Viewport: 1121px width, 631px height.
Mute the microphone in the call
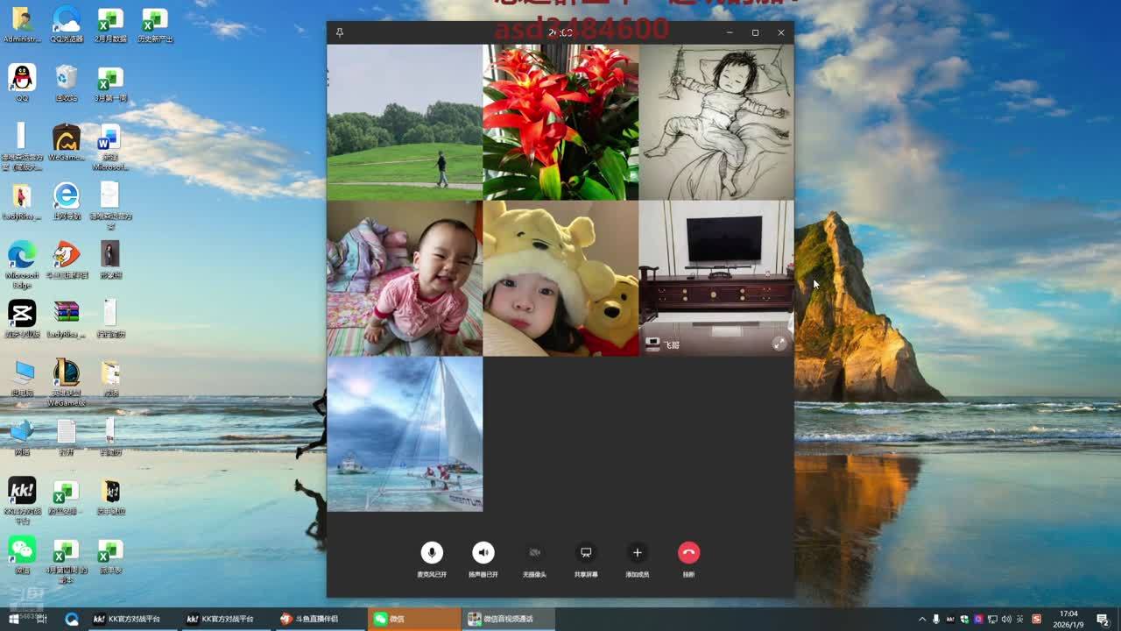(x=431, y=552)
